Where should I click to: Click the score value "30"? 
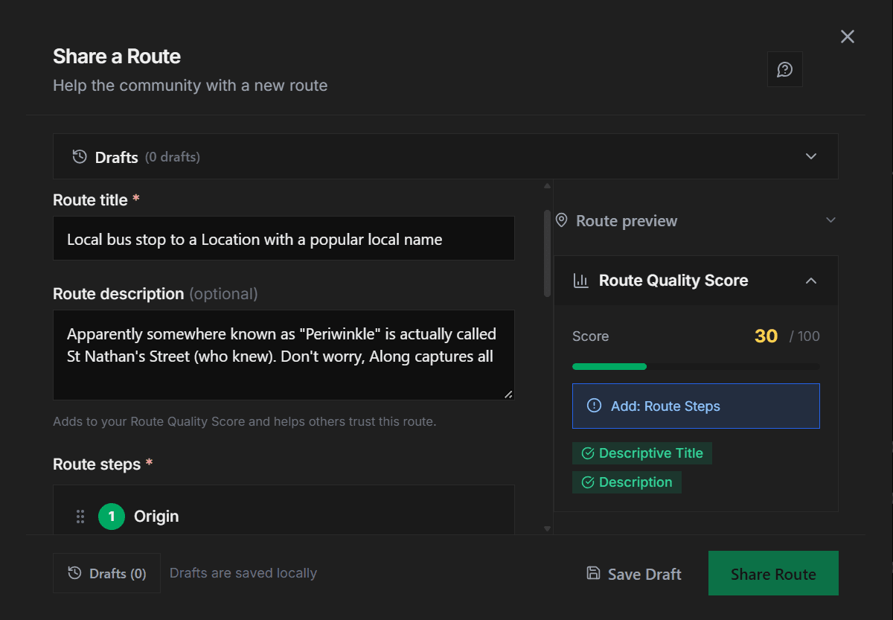(x=766, y=336)
